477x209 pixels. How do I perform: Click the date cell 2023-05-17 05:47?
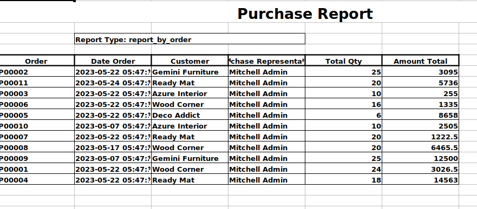(113, 147)
